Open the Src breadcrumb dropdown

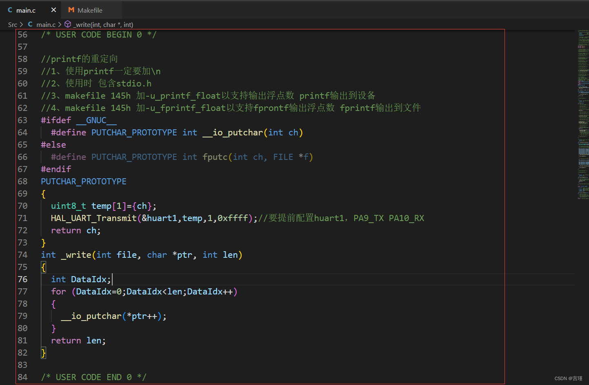click(x=12, y=24)
